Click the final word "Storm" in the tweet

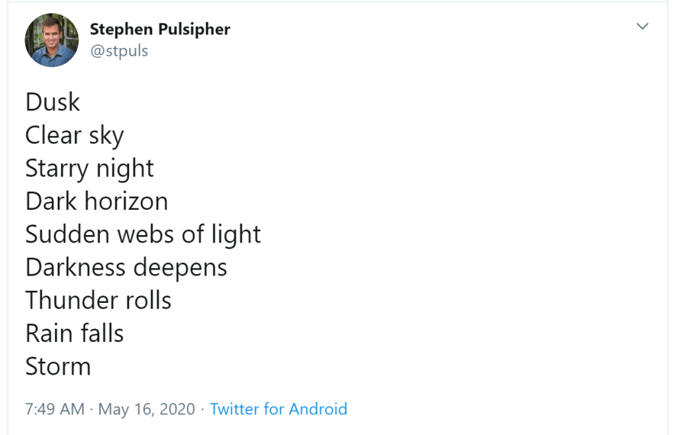pyautogui.click(x=58, y=367)
